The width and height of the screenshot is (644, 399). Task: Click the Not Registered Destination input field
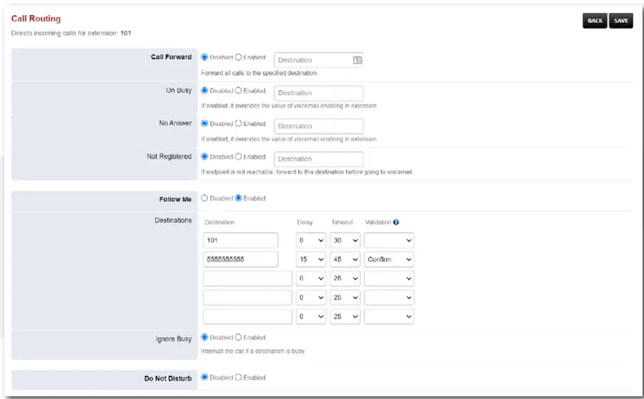click(319, 159)
